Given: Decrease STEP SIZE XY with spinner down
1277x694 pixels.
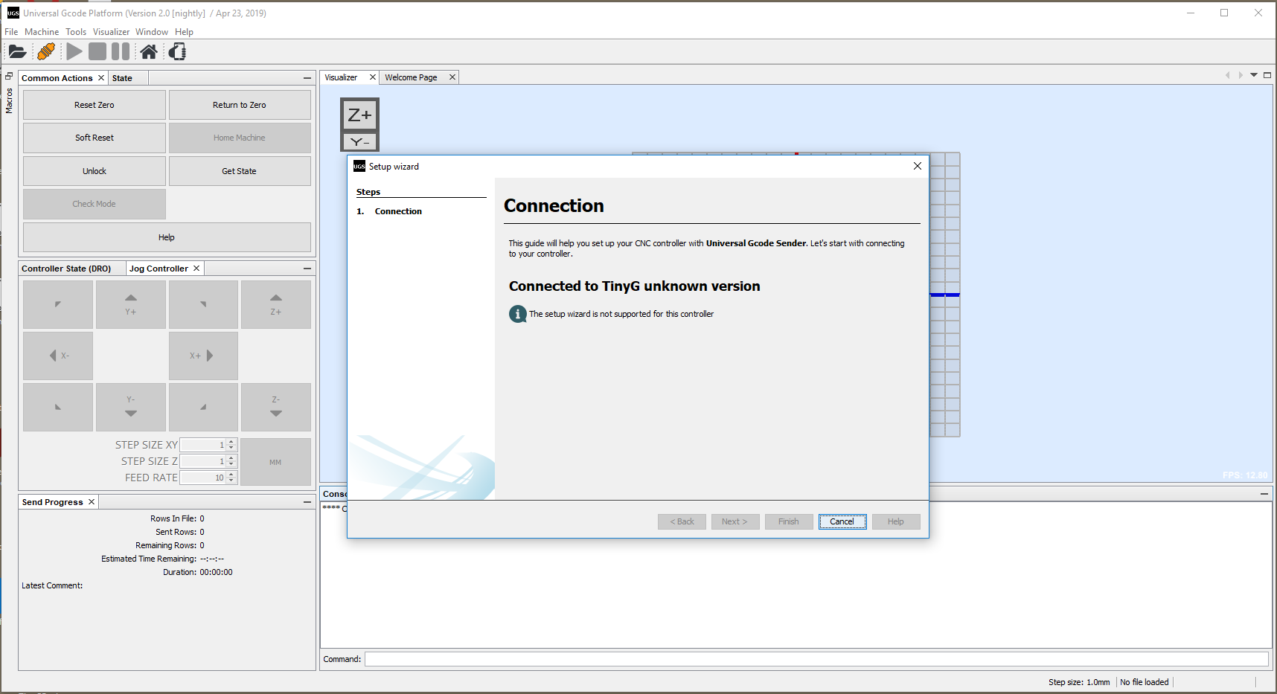Looking at the screenshot, I should (x=231, y=448).
